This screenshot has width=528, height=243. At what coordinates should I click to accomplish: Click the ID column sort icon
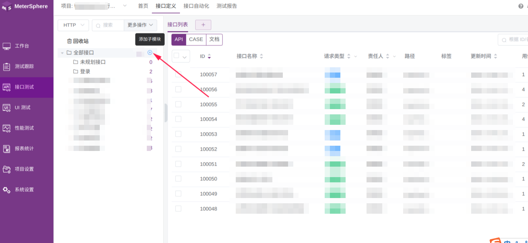[x=209, y=56]
